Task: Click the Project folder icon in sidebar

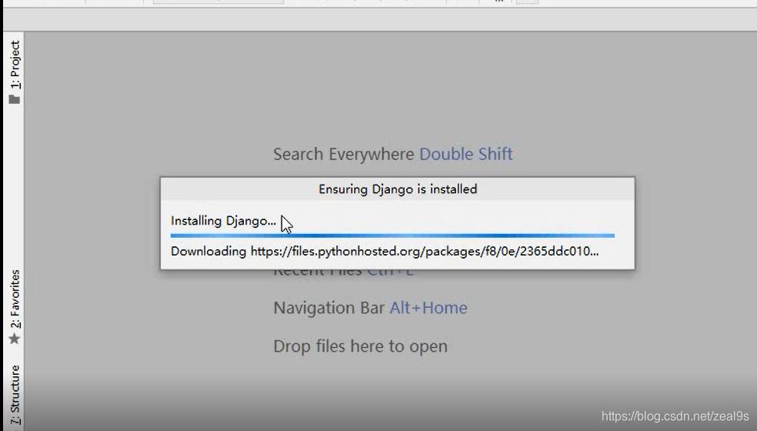Action: pyautogui.click(x=15, y=99)
